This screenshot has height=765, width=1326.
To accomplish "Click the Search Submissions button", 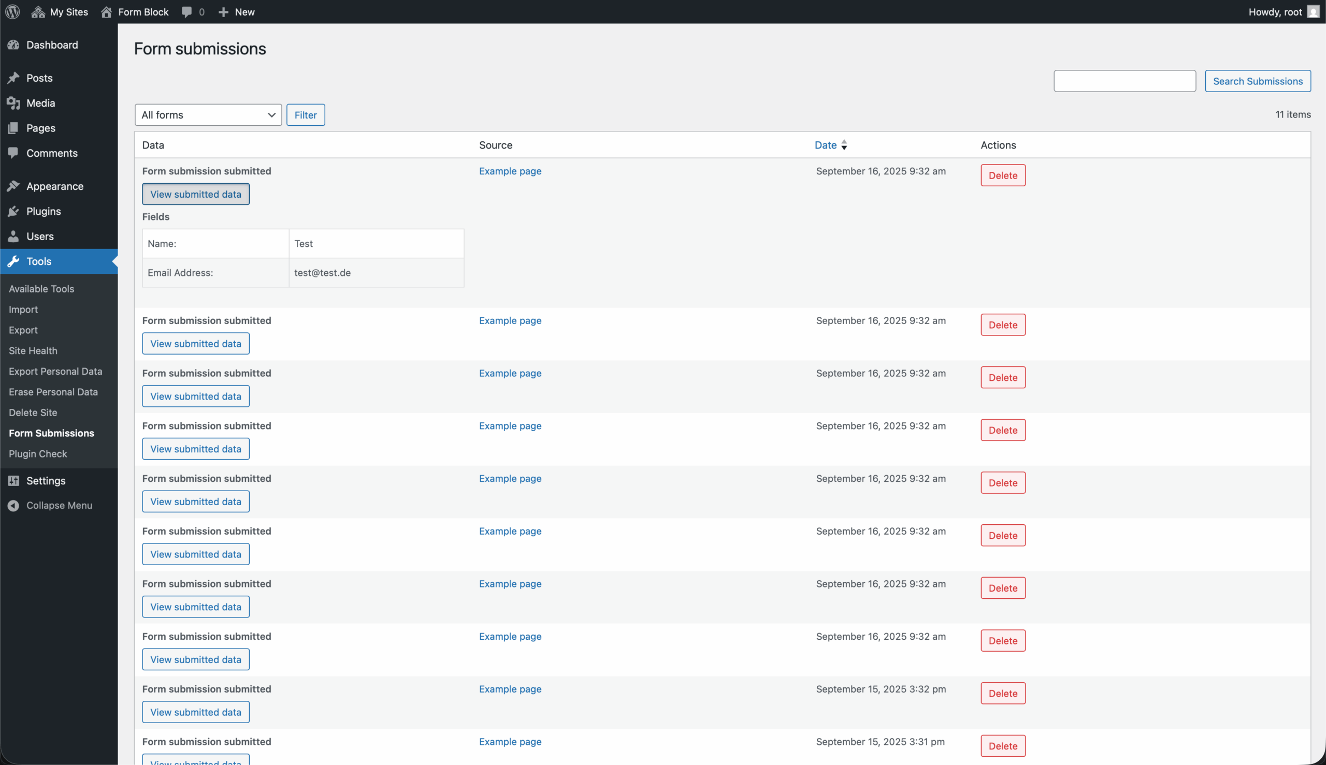I will click(1258, 81).
